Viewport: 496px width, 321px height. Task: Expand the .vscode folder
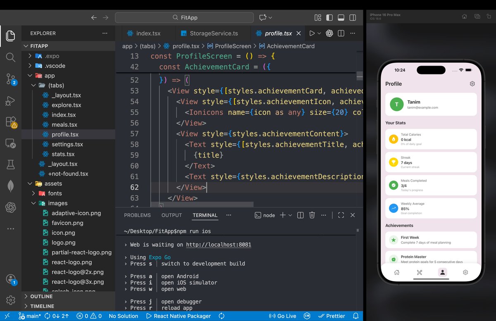click(x=69, y=66)
